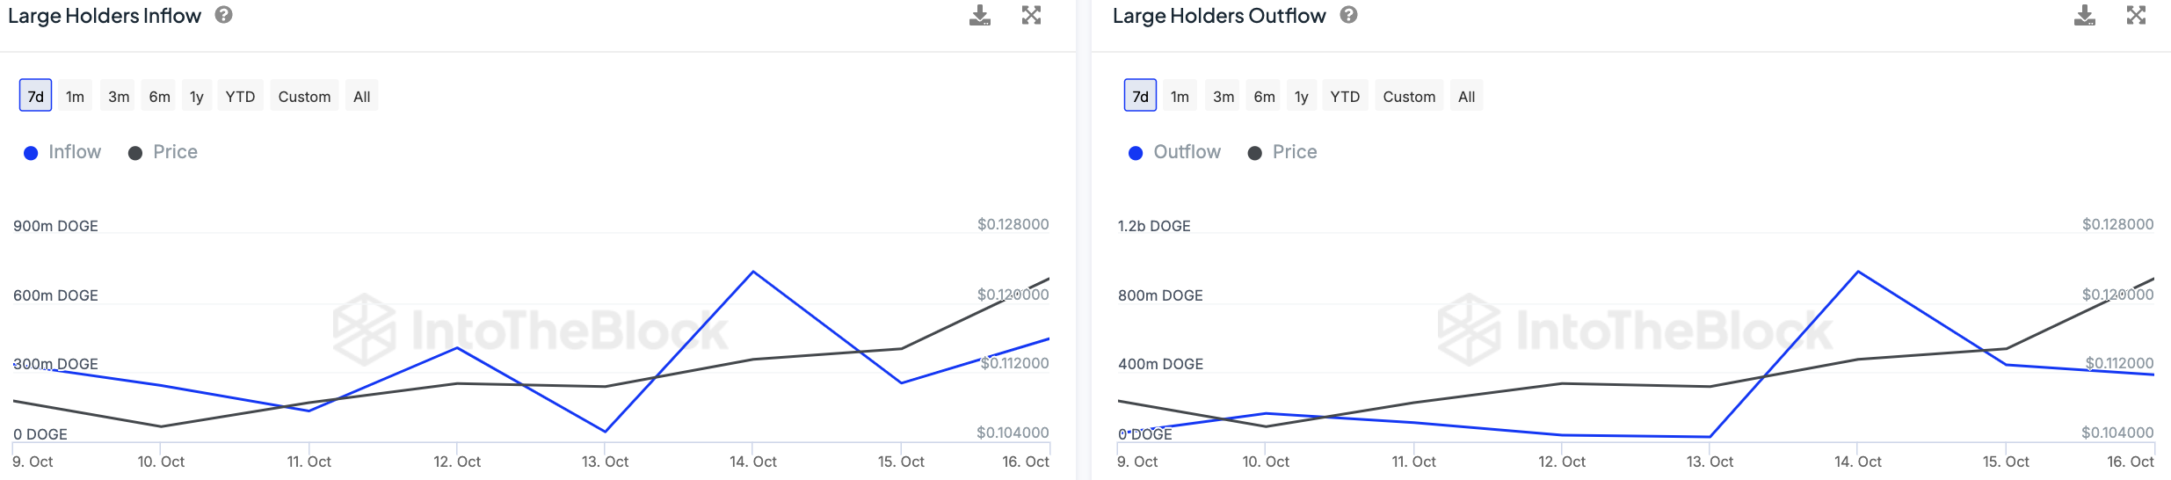Open help for Large Holders Inflow
This screenshot has height=480, width=2171.
(224, 15)
